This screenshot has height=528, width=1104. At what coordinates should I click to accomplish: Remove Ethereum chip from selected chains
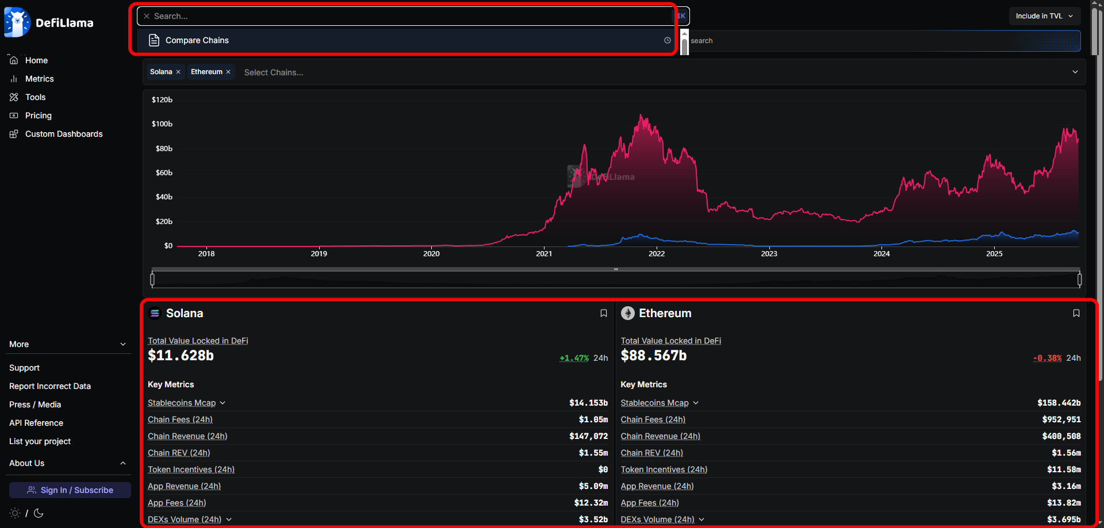click(x=228, y=72)
